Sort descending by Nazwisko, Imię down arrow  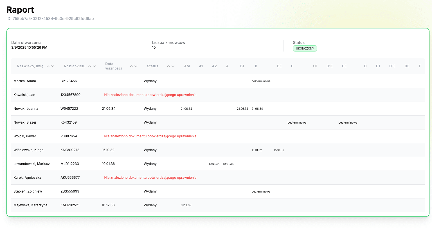[53, 66]
